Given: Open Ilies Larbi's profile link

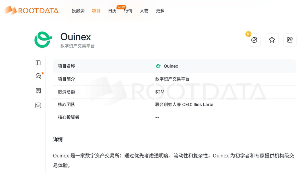Looking at the screenshot, I should coord(203,104).
